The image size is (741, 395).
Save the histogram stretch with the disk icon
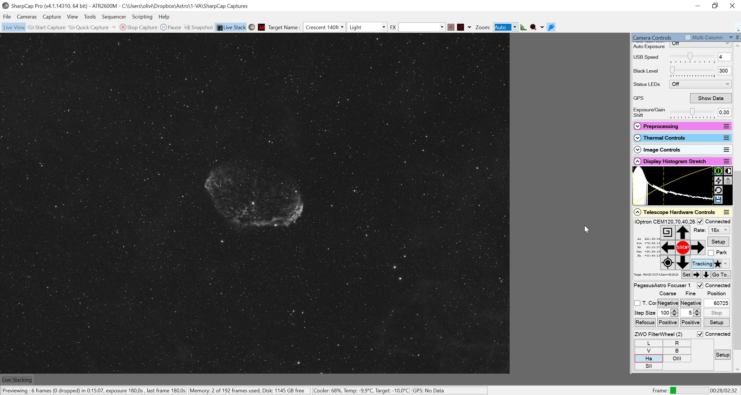coord(718,200)
